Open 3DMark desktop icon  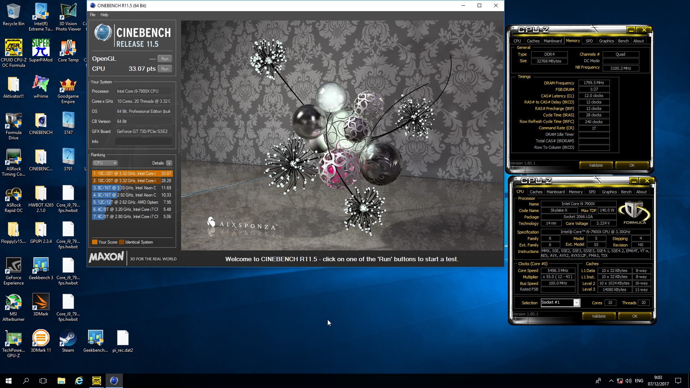click(x=41, y=305)
